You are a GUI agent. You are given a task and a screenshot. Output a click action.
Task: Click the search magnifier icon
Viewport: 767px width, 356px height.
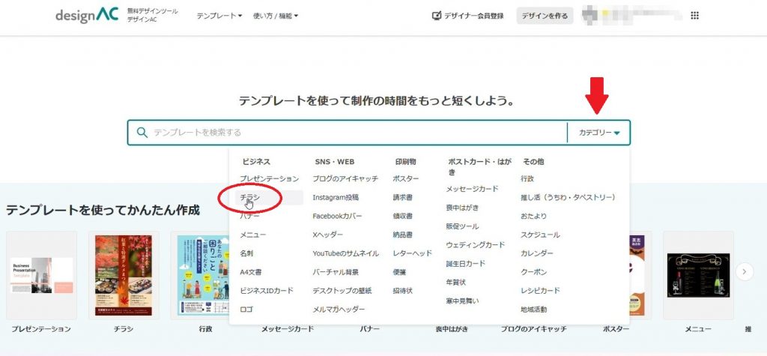142,133
